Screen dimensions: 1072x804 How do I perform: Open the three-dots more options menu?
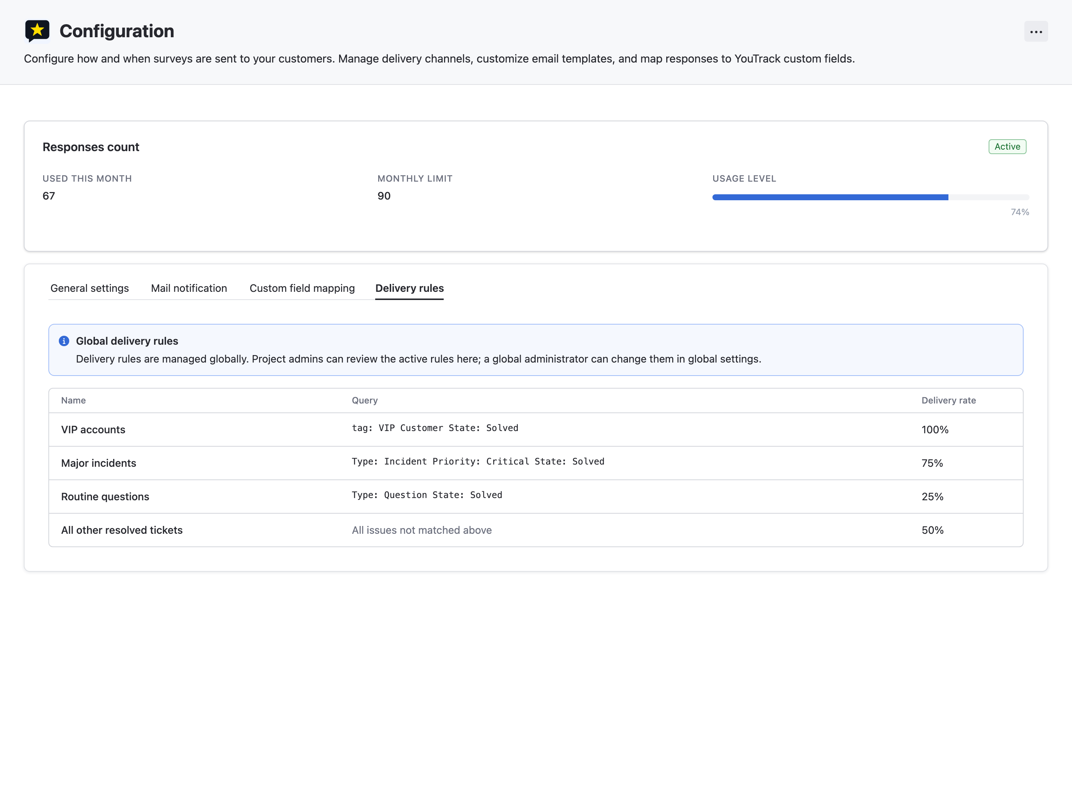click(x=1036, y=32)
